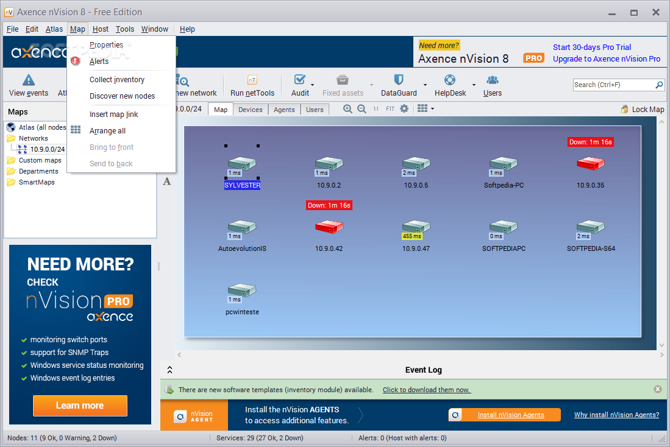The width and height of the screenshot is (670, 447).
Task: Open the Window menu
Action: point(155,29)
